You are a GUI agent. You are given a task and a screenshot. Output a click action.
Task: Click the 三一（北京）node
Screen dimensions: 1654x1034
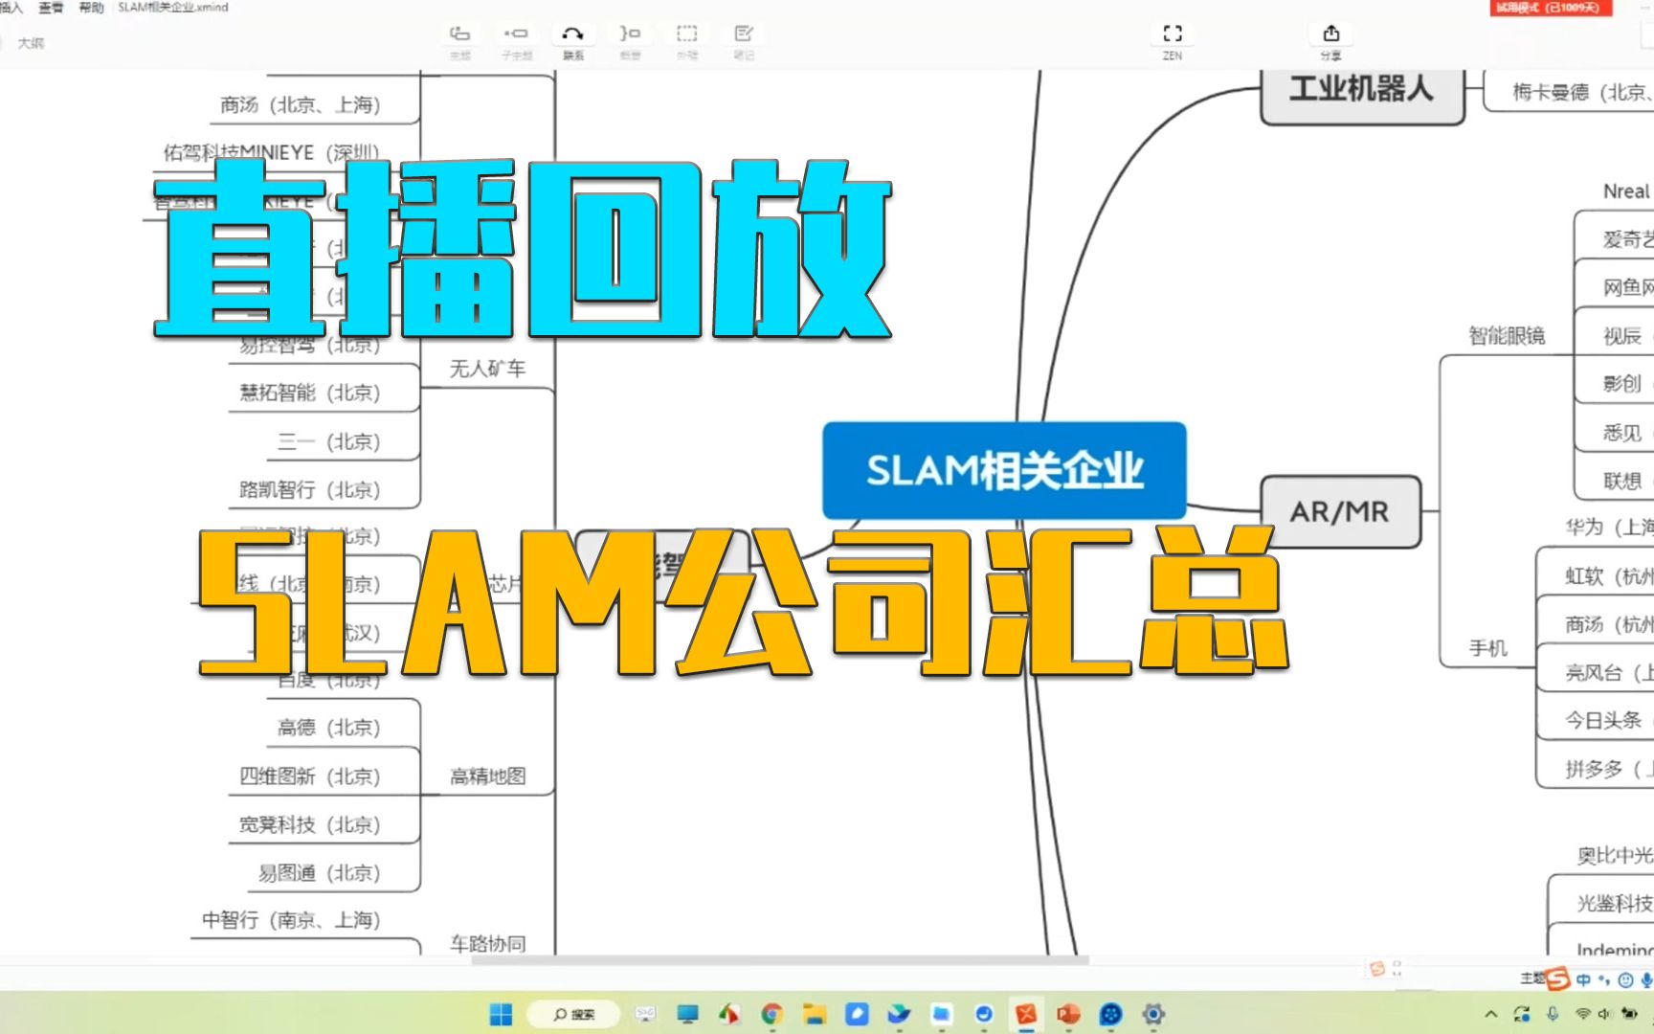click(x=329, y=441)
